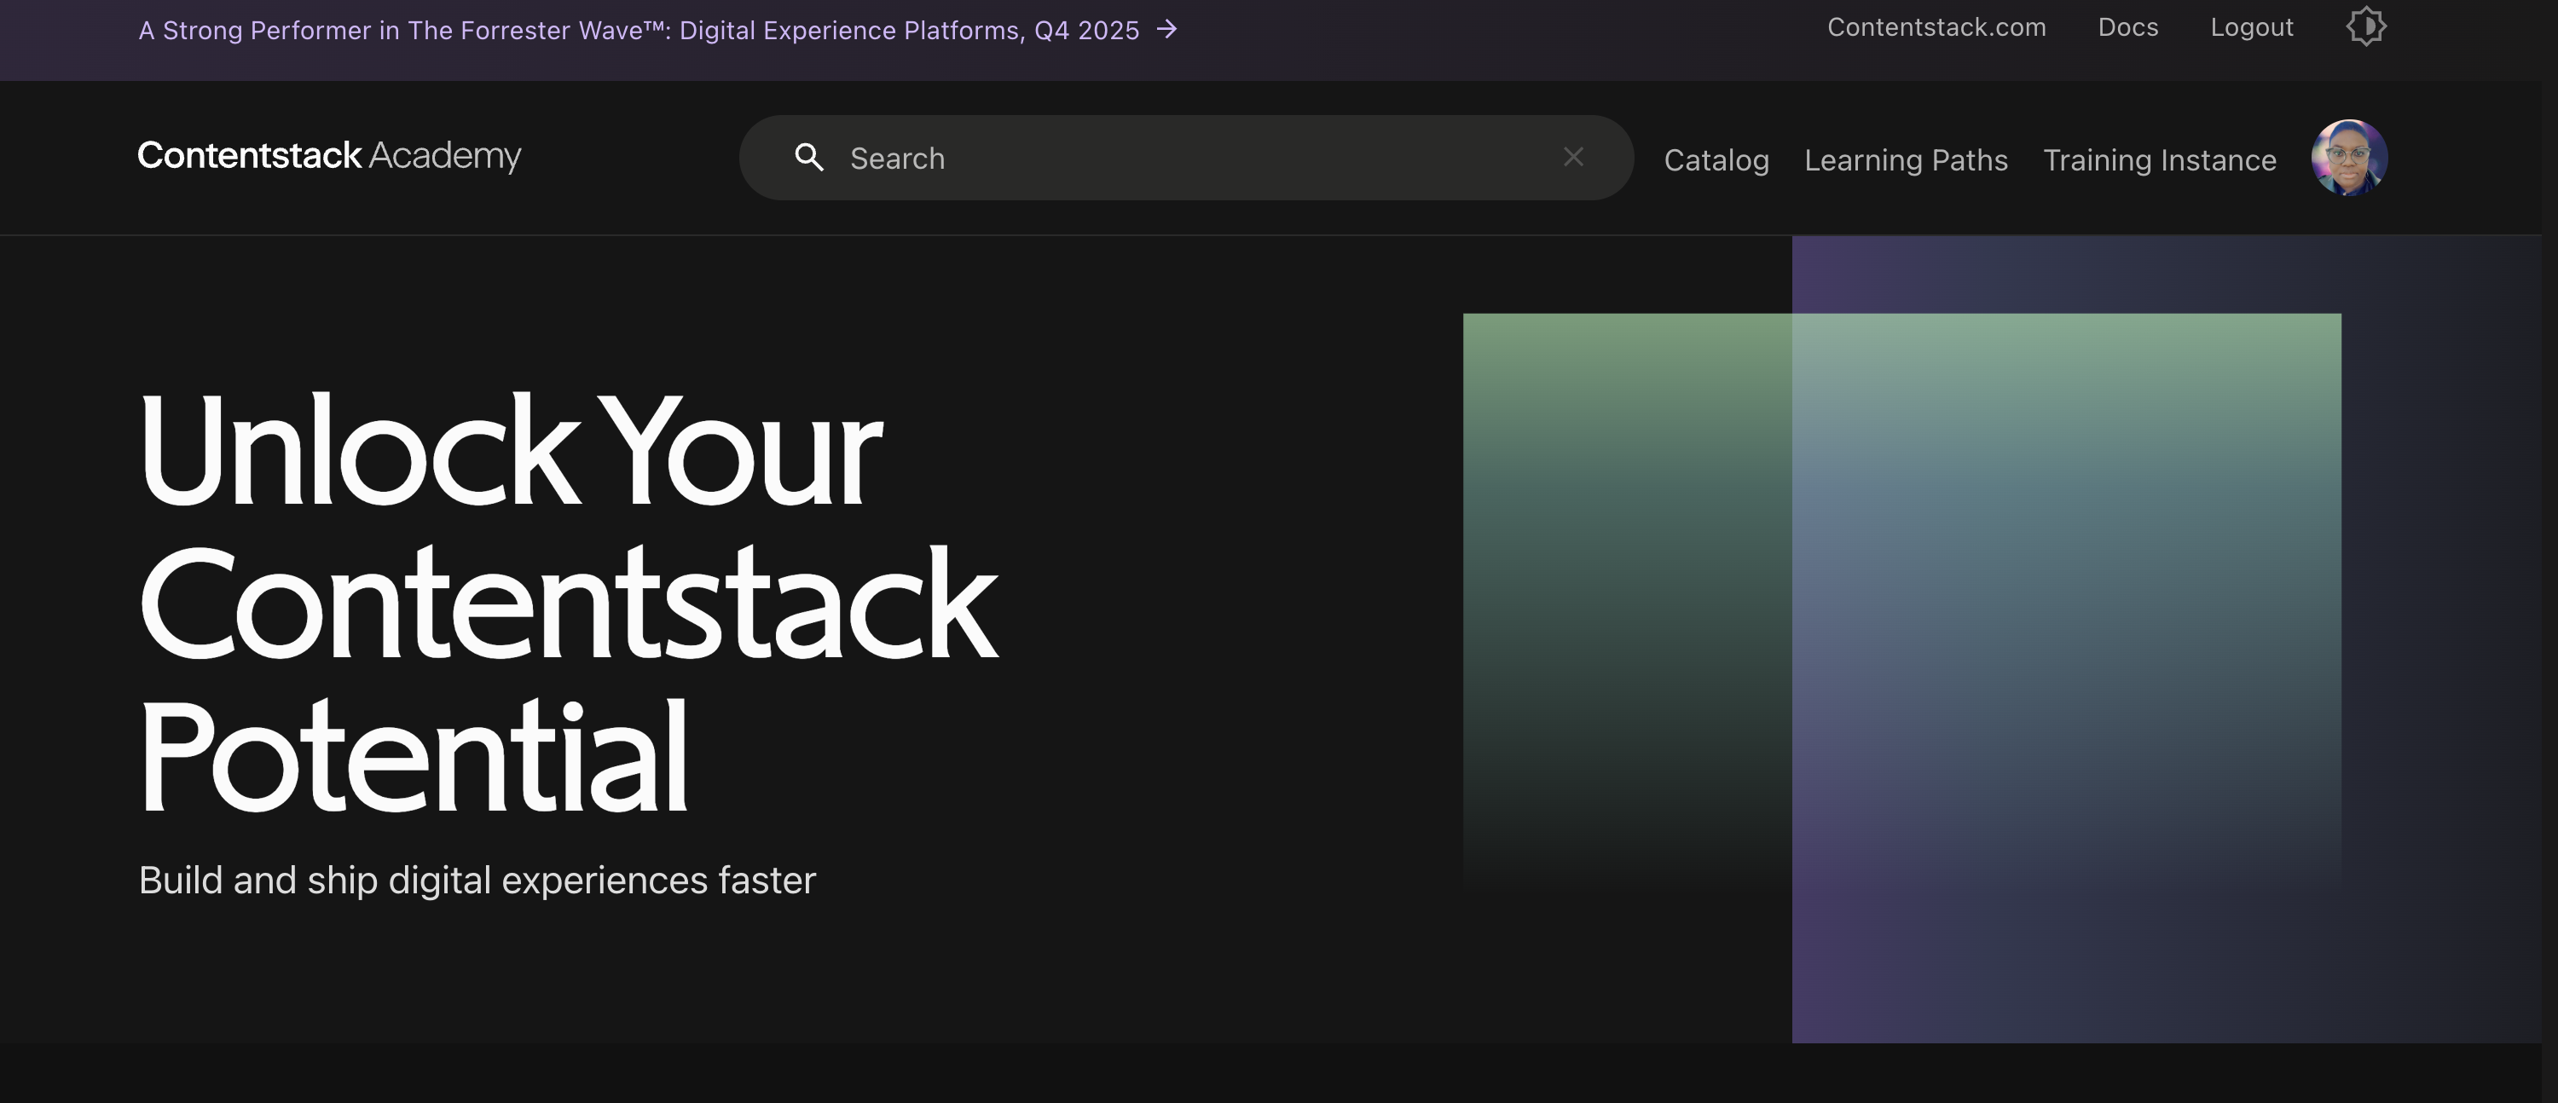Click Logout in the top bar
Screen dimensions: 2558x1103
point(2251,28)
